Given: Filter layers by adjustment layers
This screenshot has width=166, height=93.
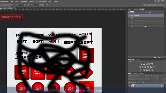Looking at the screenshot, I should pyautogui.click(x=149, y=76).
